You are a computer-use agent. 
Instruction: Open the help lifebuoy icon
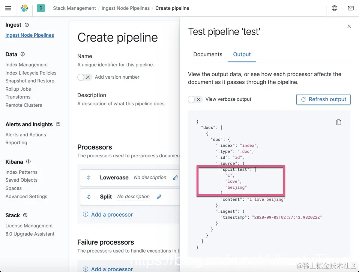[x=335, y=8]
